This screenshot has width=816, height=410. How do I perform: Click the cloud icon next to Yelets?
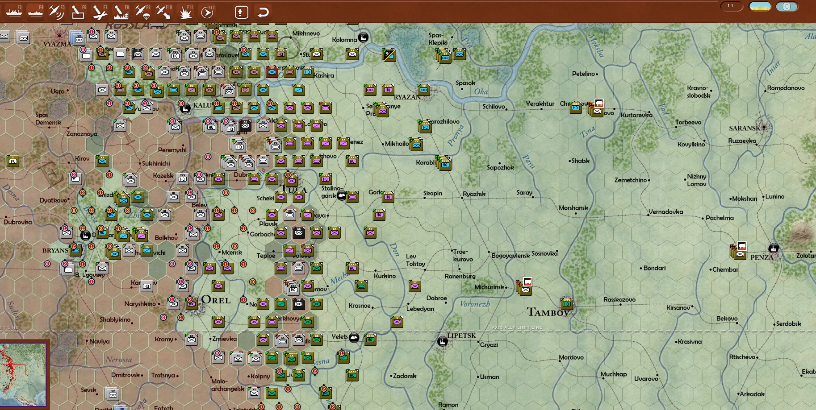coord(354,338)
